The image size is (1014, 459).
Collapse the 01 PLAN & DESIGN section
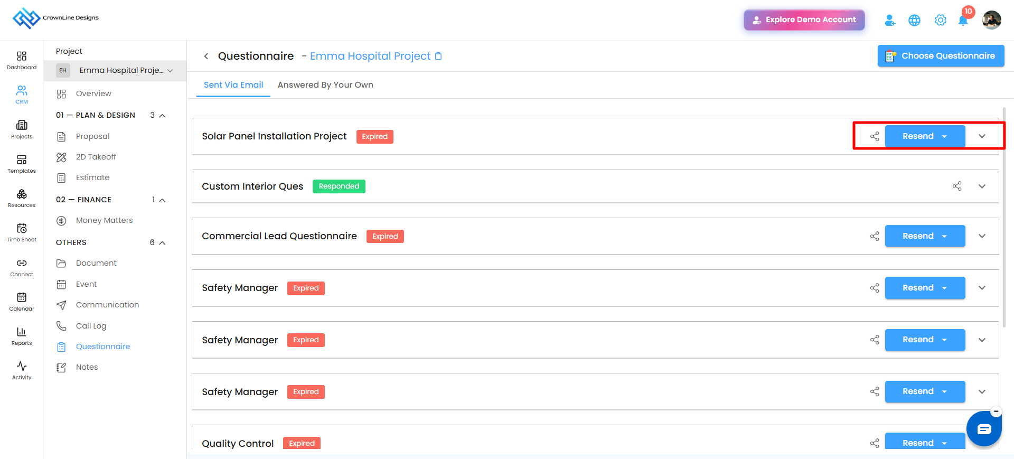163,116
